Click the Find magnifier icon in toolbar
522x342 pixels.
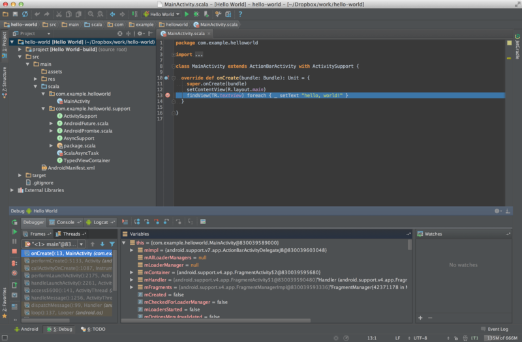tap(91, 14)
